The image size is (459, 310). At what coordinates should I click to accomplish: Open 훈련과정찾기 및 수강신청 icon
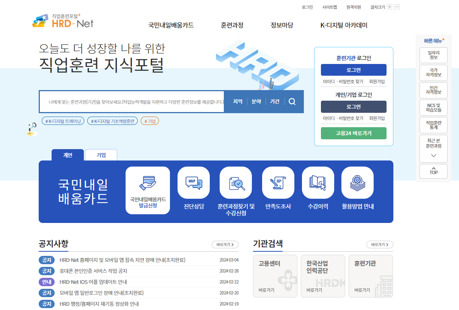(x=236, y=182)
